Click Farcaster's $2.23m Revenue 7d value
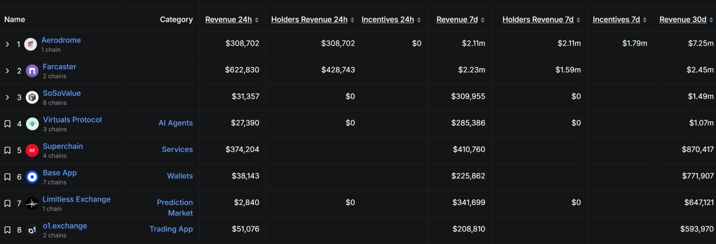The height and width of the screenshot is (244, 716). pos(473,70)
